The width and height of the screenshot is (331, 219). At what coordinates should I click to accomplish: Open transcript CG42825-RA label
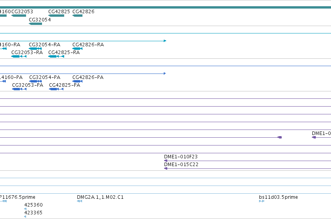click(64, 53)
